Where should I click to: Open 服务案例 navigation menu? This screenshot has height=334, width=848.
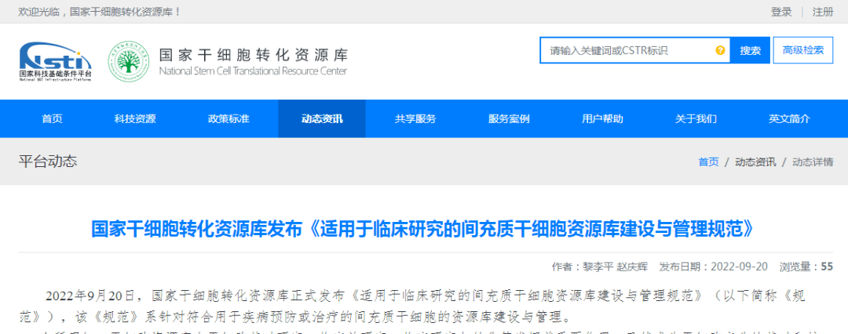(x=509, y=118)
